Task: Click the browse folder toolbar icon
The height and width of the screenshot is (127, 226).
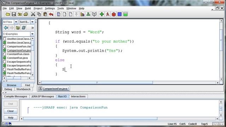Action: click(x=20, y=14)
